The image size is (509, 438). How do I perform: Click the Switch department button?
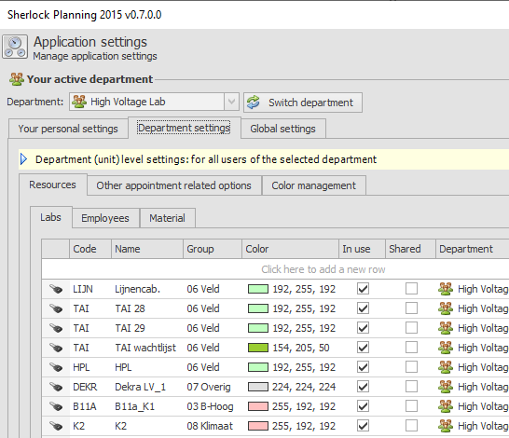pyautogui.click(x=303, y=103)
